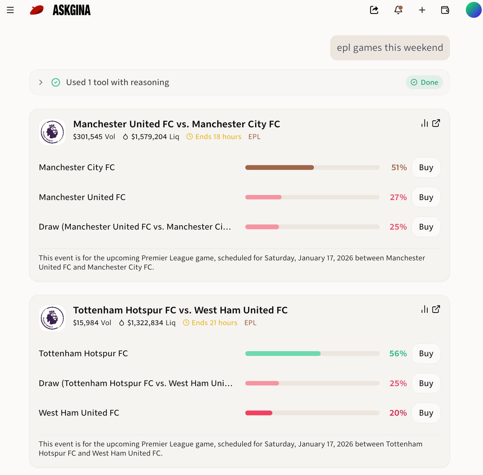Image resolution: width=483 pixels, height=475 pixels.
Task: Buy Draw in the Manchester derby
Action: [426, 227]
